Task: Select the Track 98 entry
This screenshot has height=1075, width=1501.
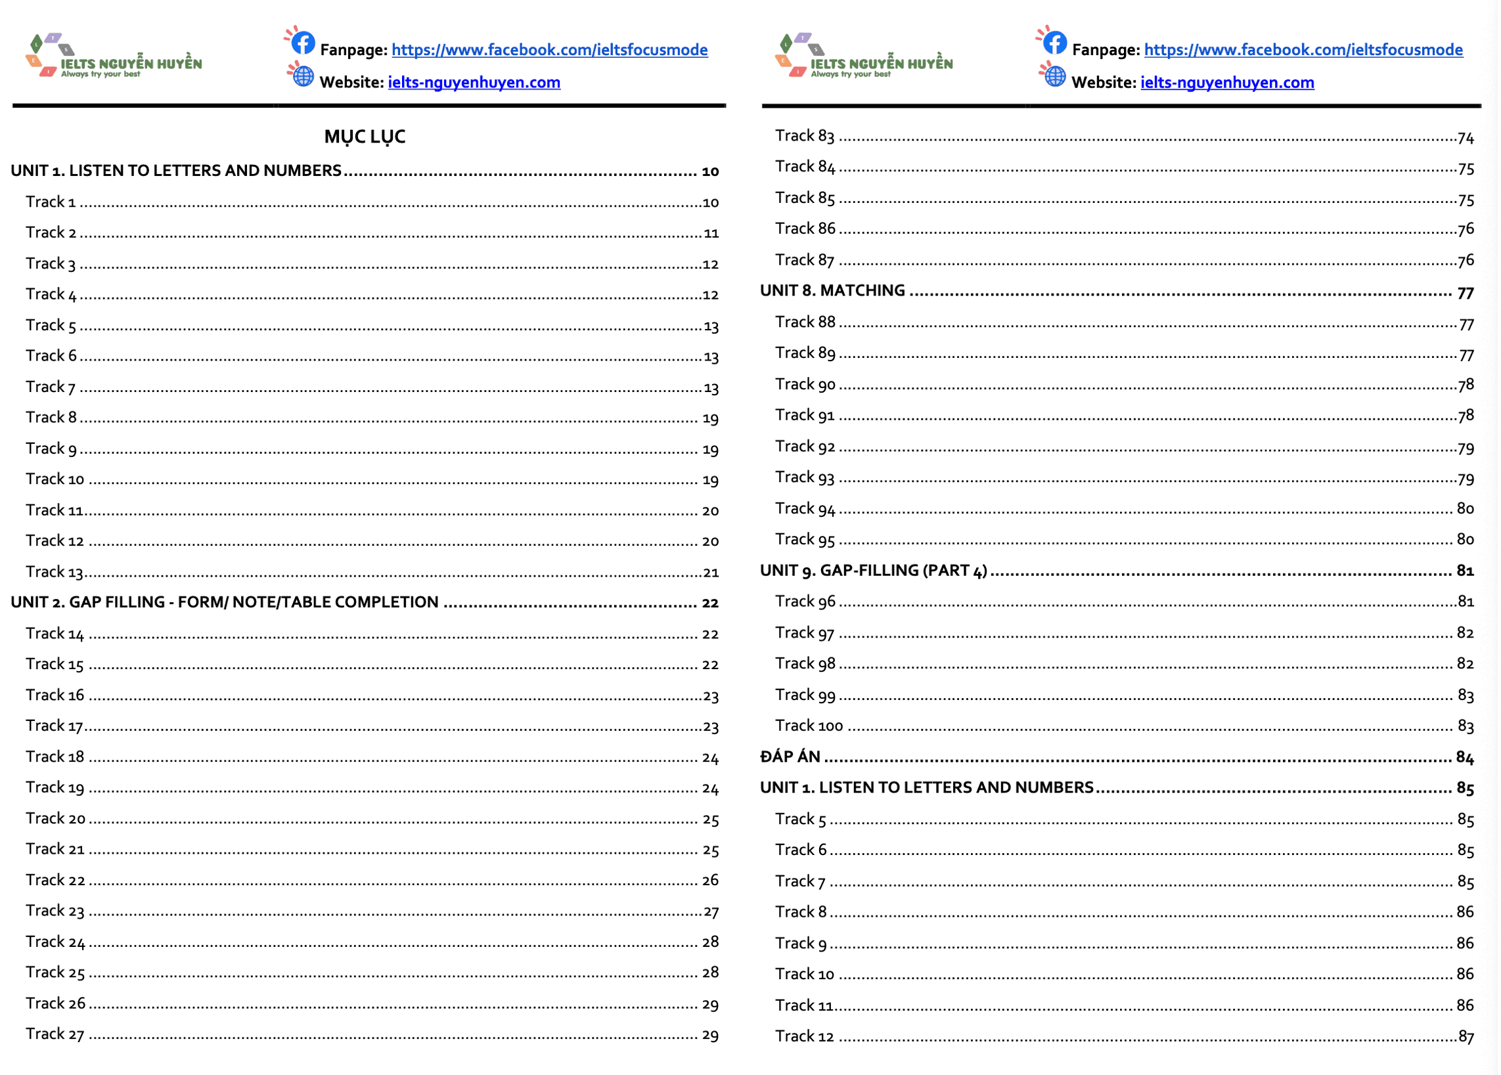Action: point(1125,663)
